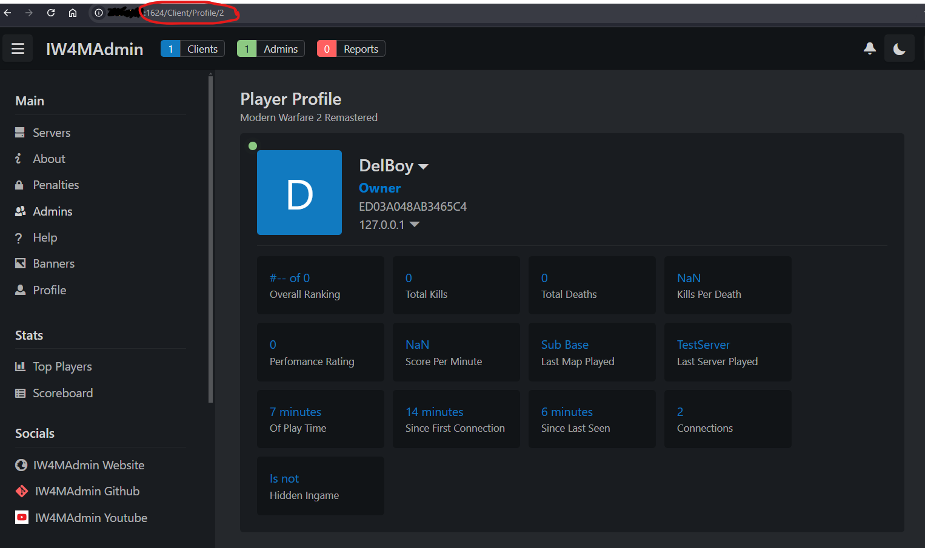Click the Score Per Minute card

tap(456, 352)
